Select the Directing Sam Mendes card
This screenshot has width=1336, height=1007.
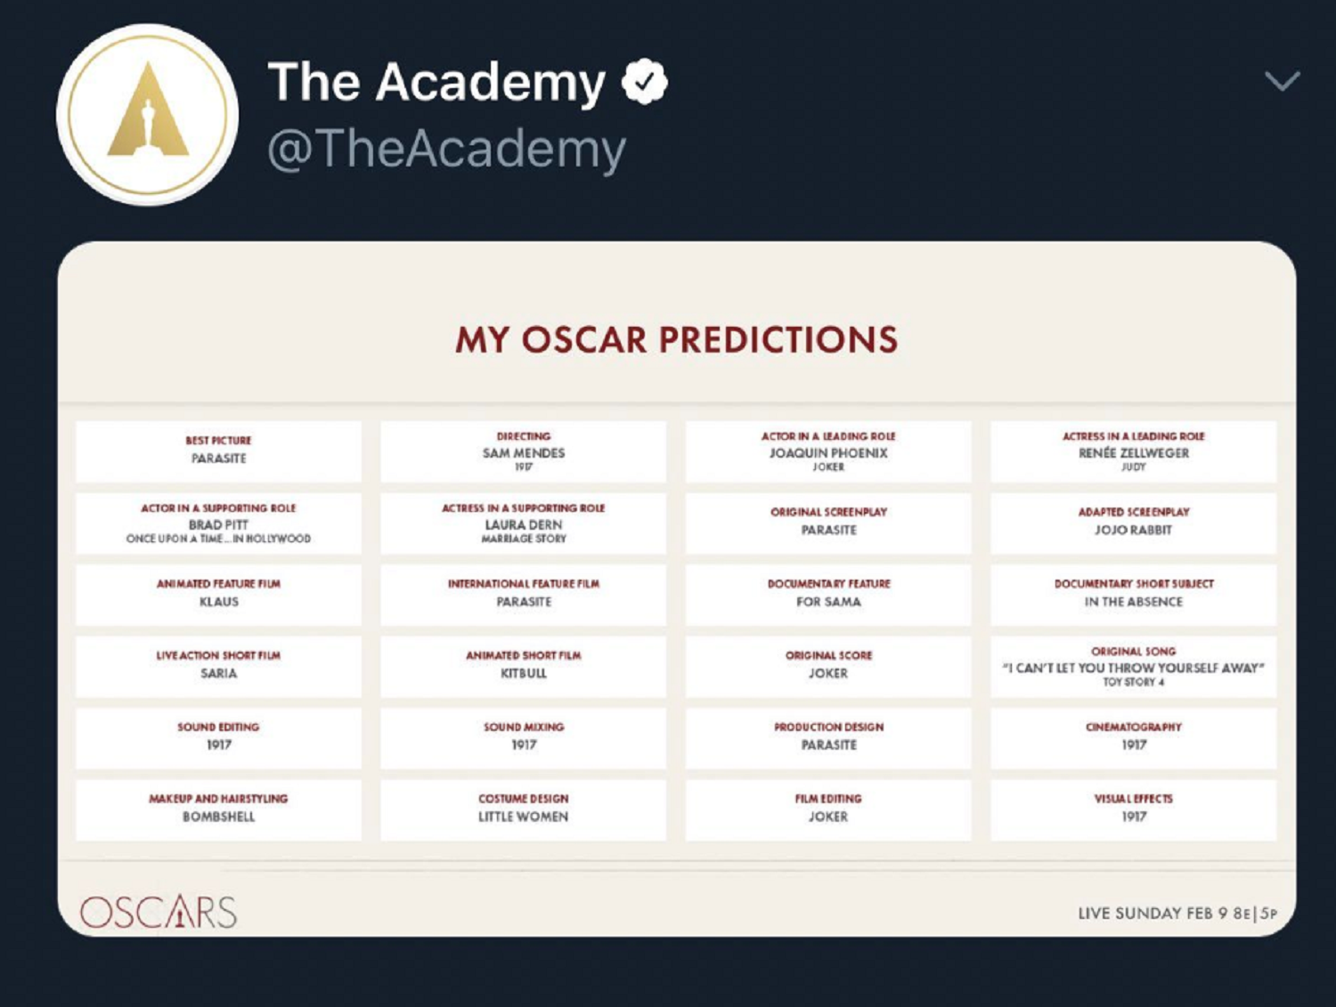pyautogui.click(x=524, y=451)
